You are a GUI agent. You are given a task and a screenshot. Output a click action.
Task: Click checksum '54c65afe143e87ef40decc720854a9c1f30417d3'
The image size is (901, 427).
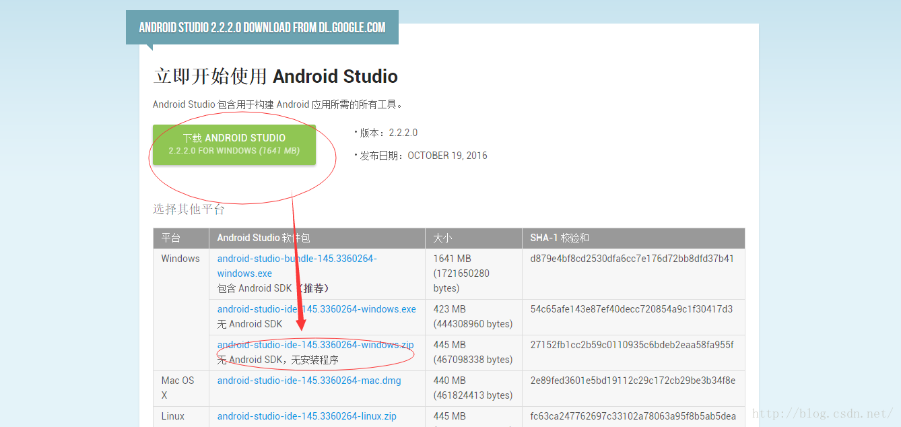(632, 309)
